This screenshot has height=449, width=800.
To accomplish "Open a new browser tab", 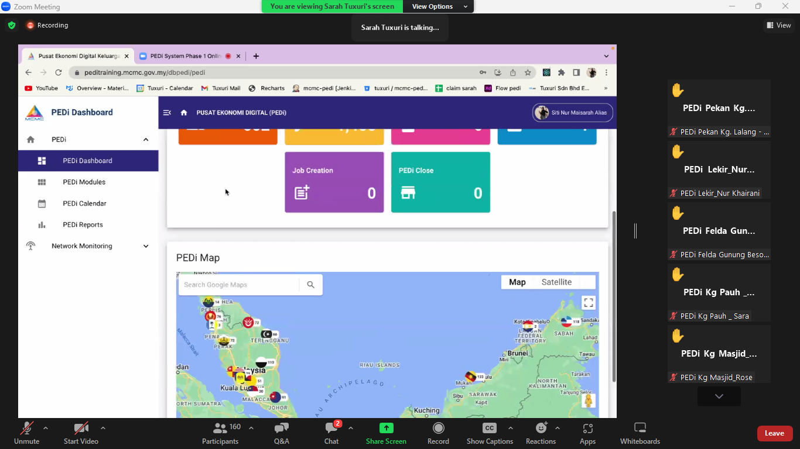I will click(x=256, y=56).
